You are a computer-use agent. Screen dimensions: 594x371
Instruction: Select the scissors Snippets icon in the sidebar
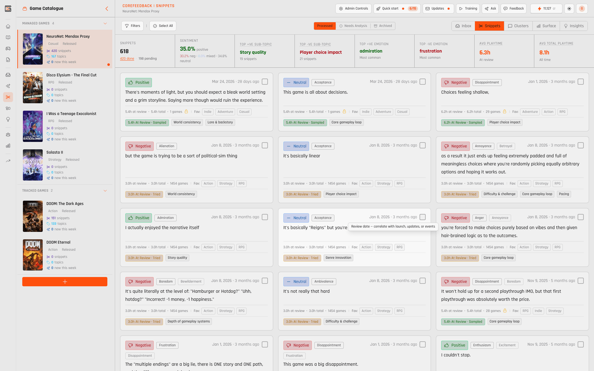tap(8, 97)
